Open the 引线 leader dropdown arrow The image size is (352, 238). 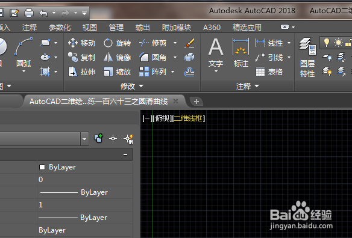[x=289, y=57]
